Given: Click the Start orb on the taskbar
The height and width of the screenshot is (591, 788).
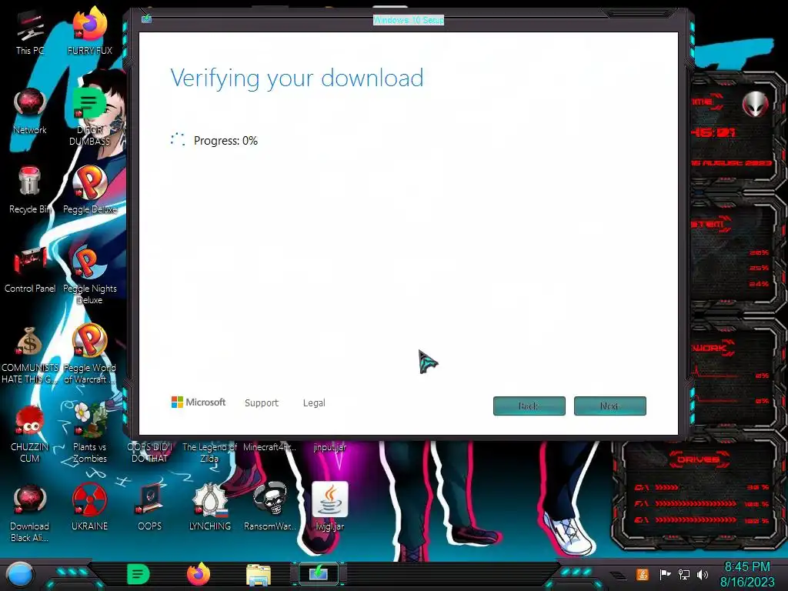Looking at the screenshot, I should click(x=20, y=575).
